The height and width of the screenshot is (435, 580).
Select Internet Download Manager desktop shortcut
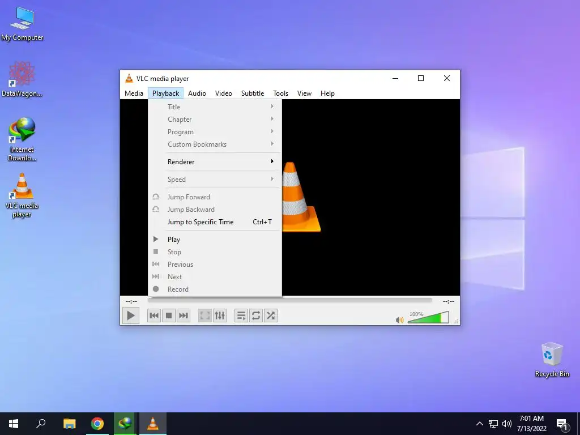22,139
